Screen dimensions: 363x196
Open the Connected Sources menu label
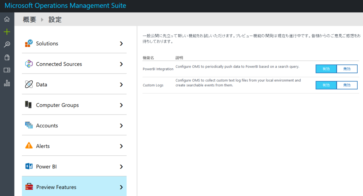point(59,64)
